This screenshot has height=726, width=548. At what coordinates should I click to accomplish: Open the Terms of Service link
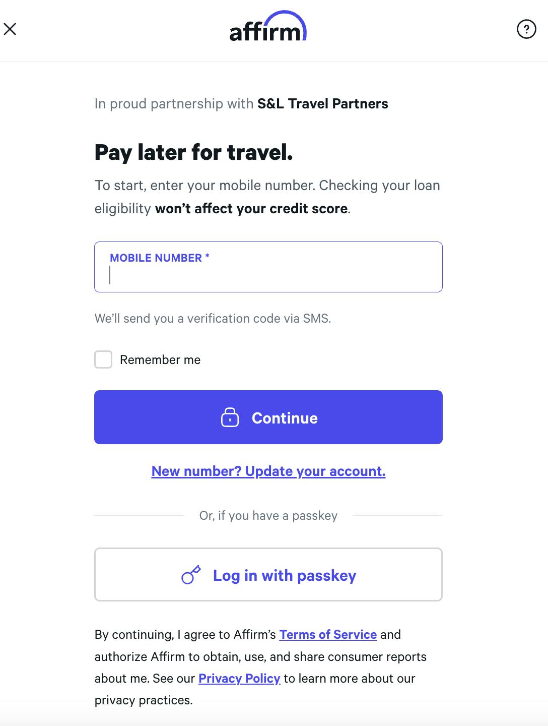coord(328,634)
